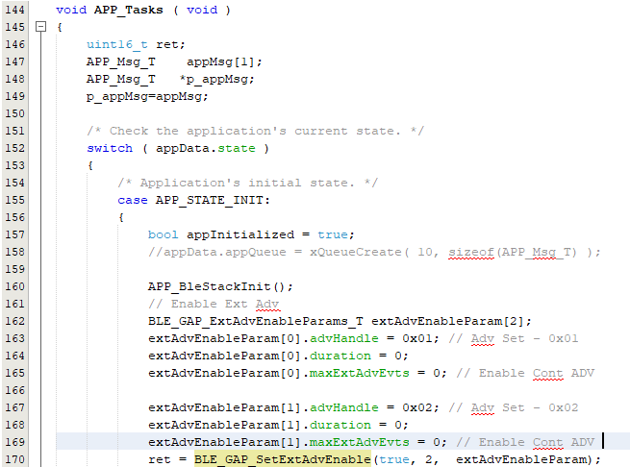Screen dimensions: 630x467
Task: Click line number 160 in the gutter
Action: (14, 286)
